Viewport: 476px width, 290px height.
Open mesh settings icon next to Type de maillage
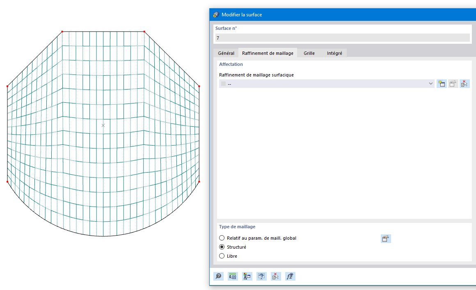point(386,238)
